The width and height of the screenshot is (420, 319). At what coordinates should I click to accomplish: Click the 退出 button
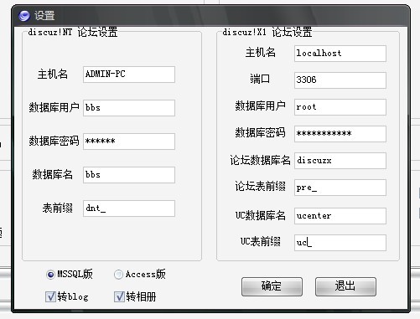345,286
